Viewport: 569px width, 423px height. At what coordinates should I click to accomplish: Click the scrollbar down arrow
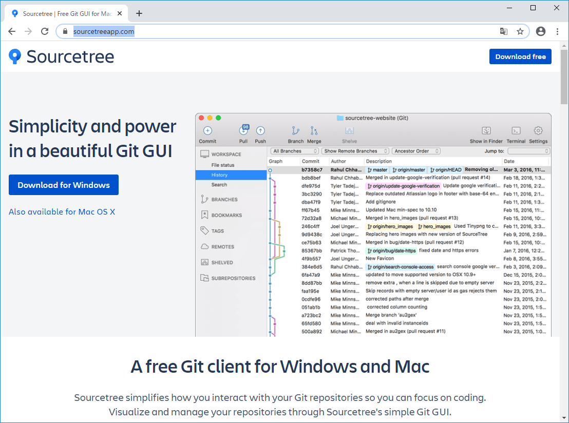tap(564, 419)
